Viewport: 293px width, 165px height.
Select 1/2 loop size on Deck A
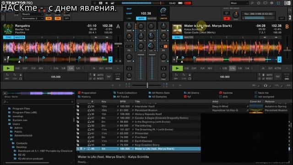coord(78,68)
